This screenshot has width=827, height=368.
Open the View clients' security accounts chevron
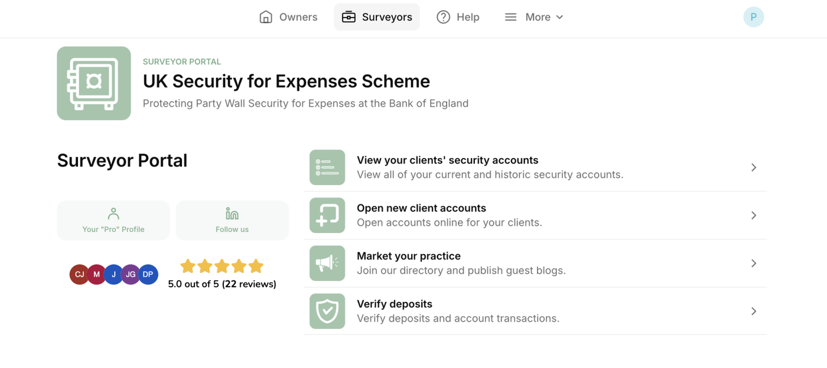point(754,167)
